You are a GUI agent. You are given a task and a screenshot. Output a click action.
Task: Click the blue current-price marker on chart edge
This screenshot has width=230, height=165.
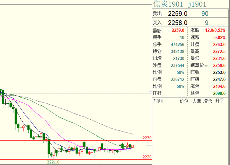coord(149,145)
